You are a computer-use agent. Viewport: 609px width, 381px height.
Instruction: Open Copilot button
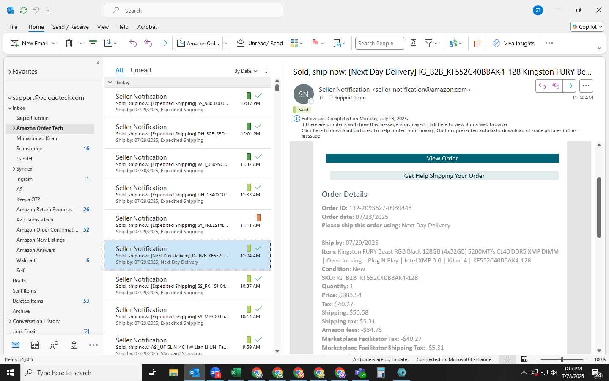(x=587, y=27)
